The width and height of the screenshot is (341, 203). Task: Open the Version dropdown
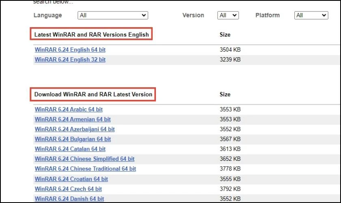tap(228, 15)
